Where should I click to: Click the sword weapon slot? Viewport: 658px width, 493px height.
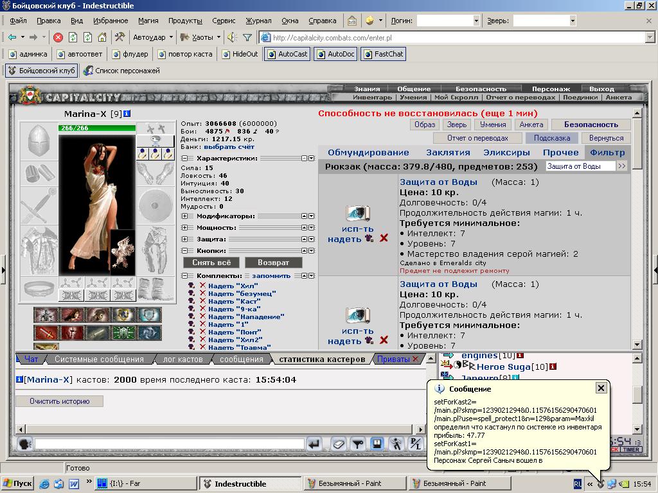tap(39, 205)
